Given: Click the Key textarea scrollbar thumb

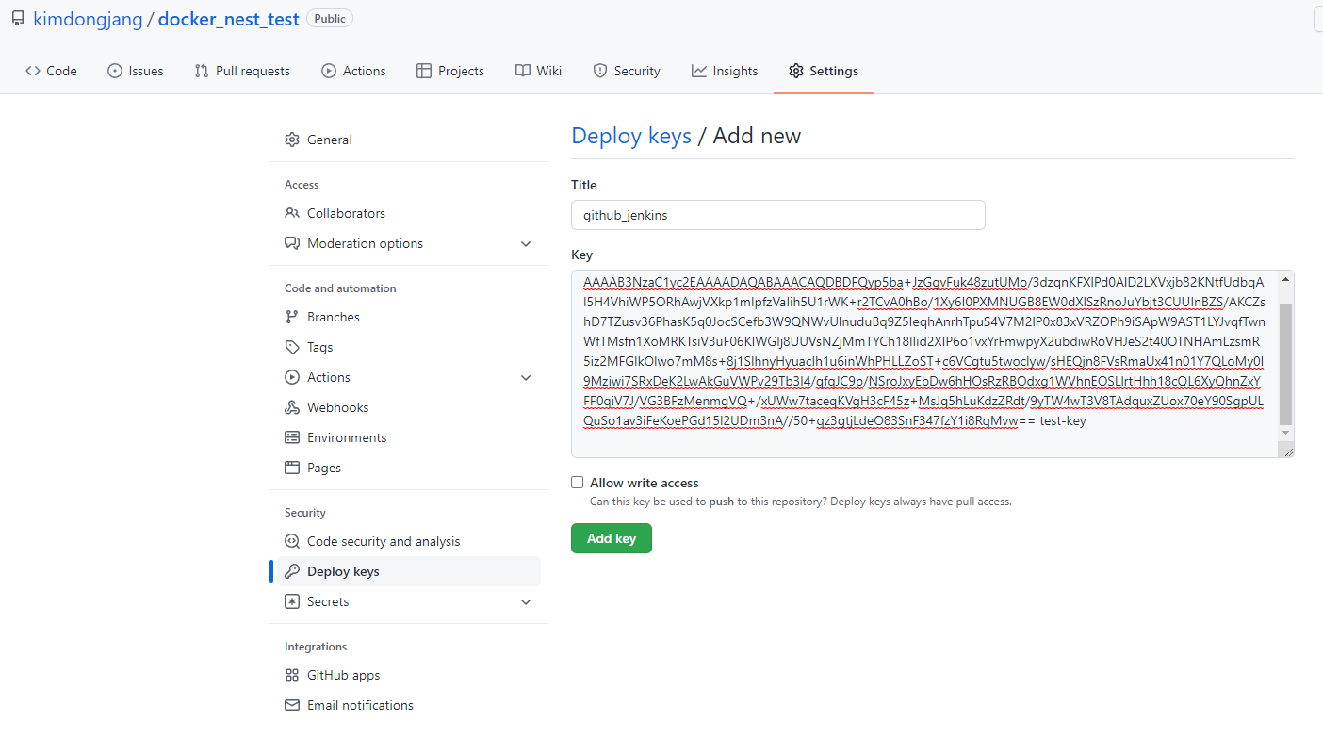Looking at the screenshot, I should [1286, 364].
